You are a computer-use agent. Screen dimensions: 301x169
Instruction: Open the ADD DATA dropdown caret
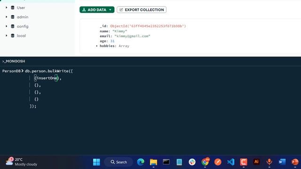(x=110, y=10)
